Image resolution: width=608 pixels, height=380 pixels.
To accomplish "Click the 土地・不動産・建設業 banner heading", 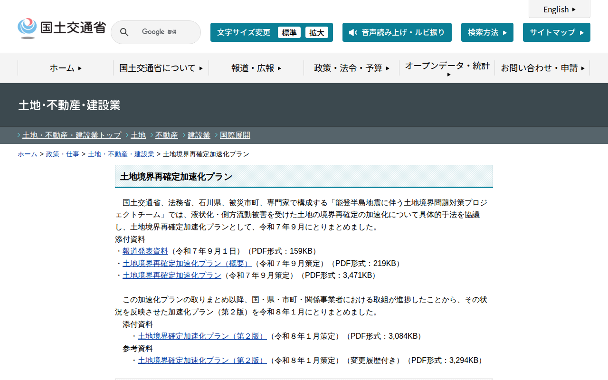I will click(x=69, y=105).
